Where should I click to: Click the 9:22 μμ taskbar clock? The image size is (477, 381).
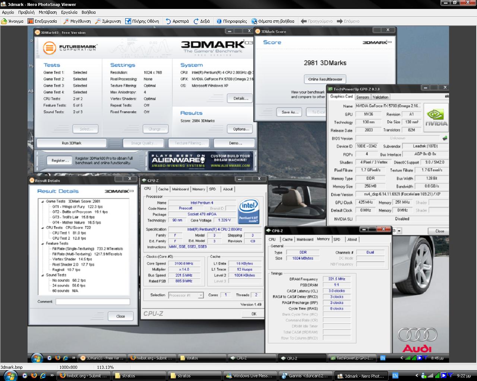tap(463, 376)
